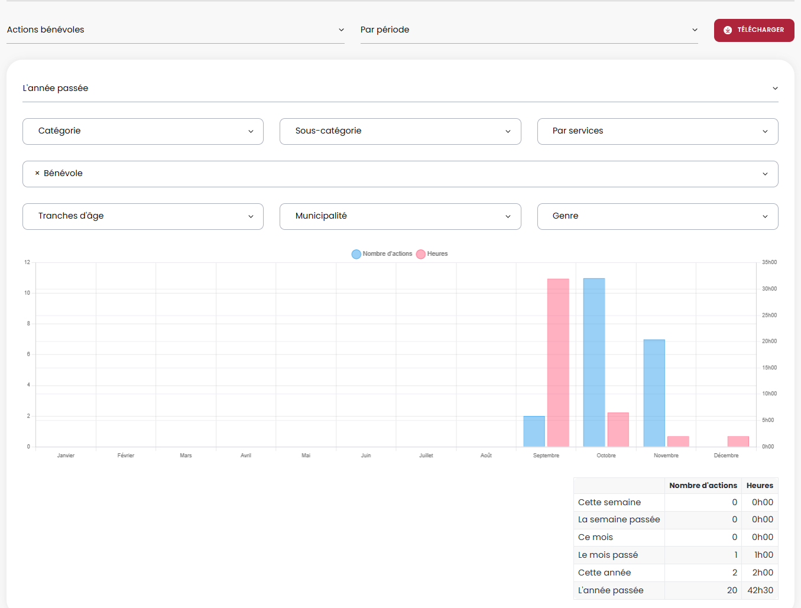801x608 pixels.
Task: Click the download icon in Télécharger button
Action: click(728, 30)
